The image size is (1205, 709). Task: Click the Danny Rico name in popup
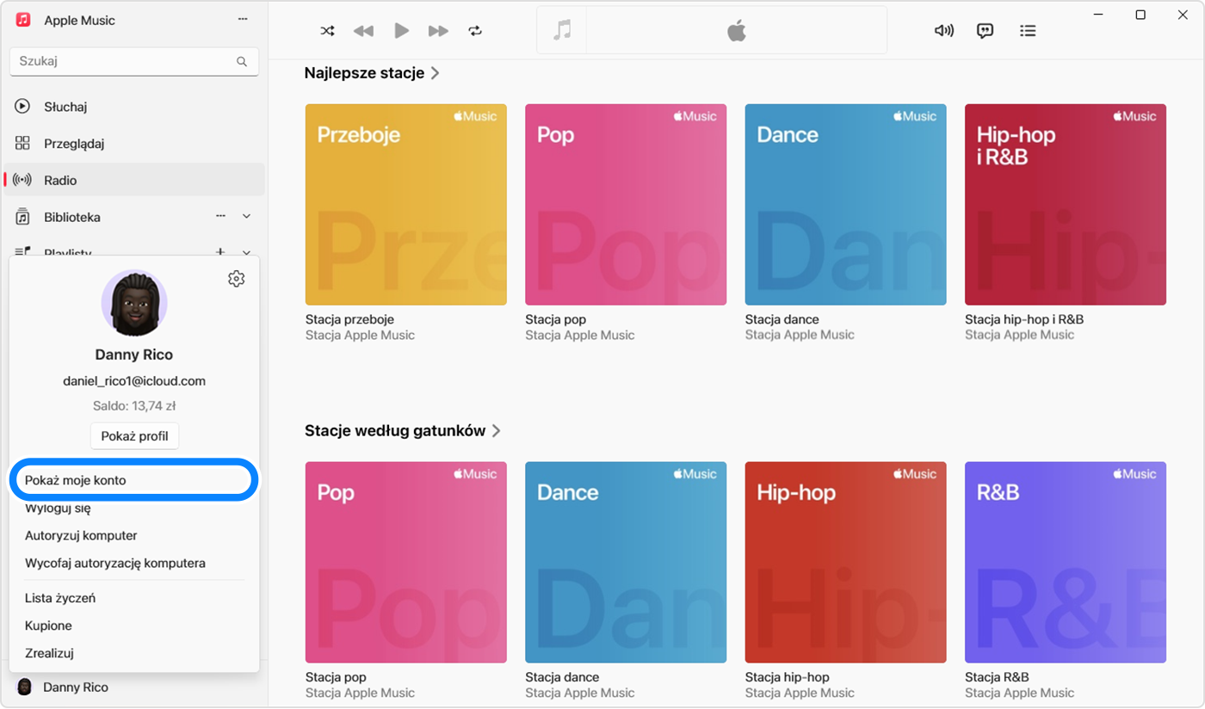(134, 354)
